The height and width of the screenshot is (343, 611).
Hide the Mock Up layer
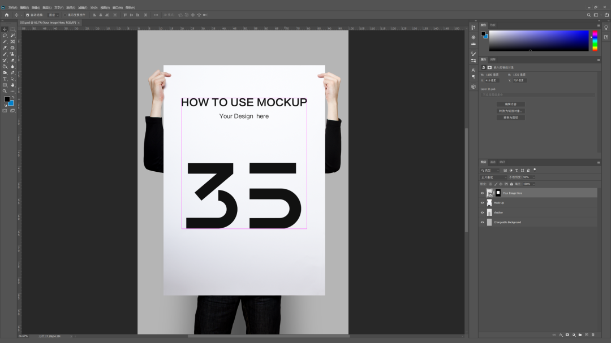pos(482,203)
